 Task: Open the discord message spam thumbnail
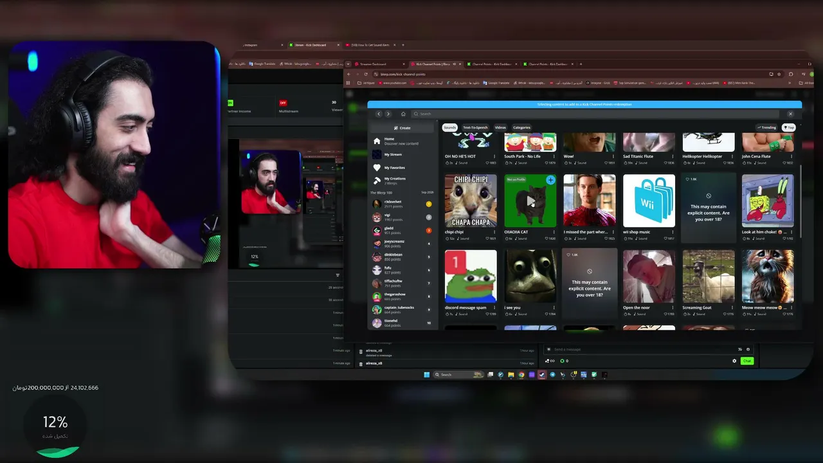(x=471, y=277)
